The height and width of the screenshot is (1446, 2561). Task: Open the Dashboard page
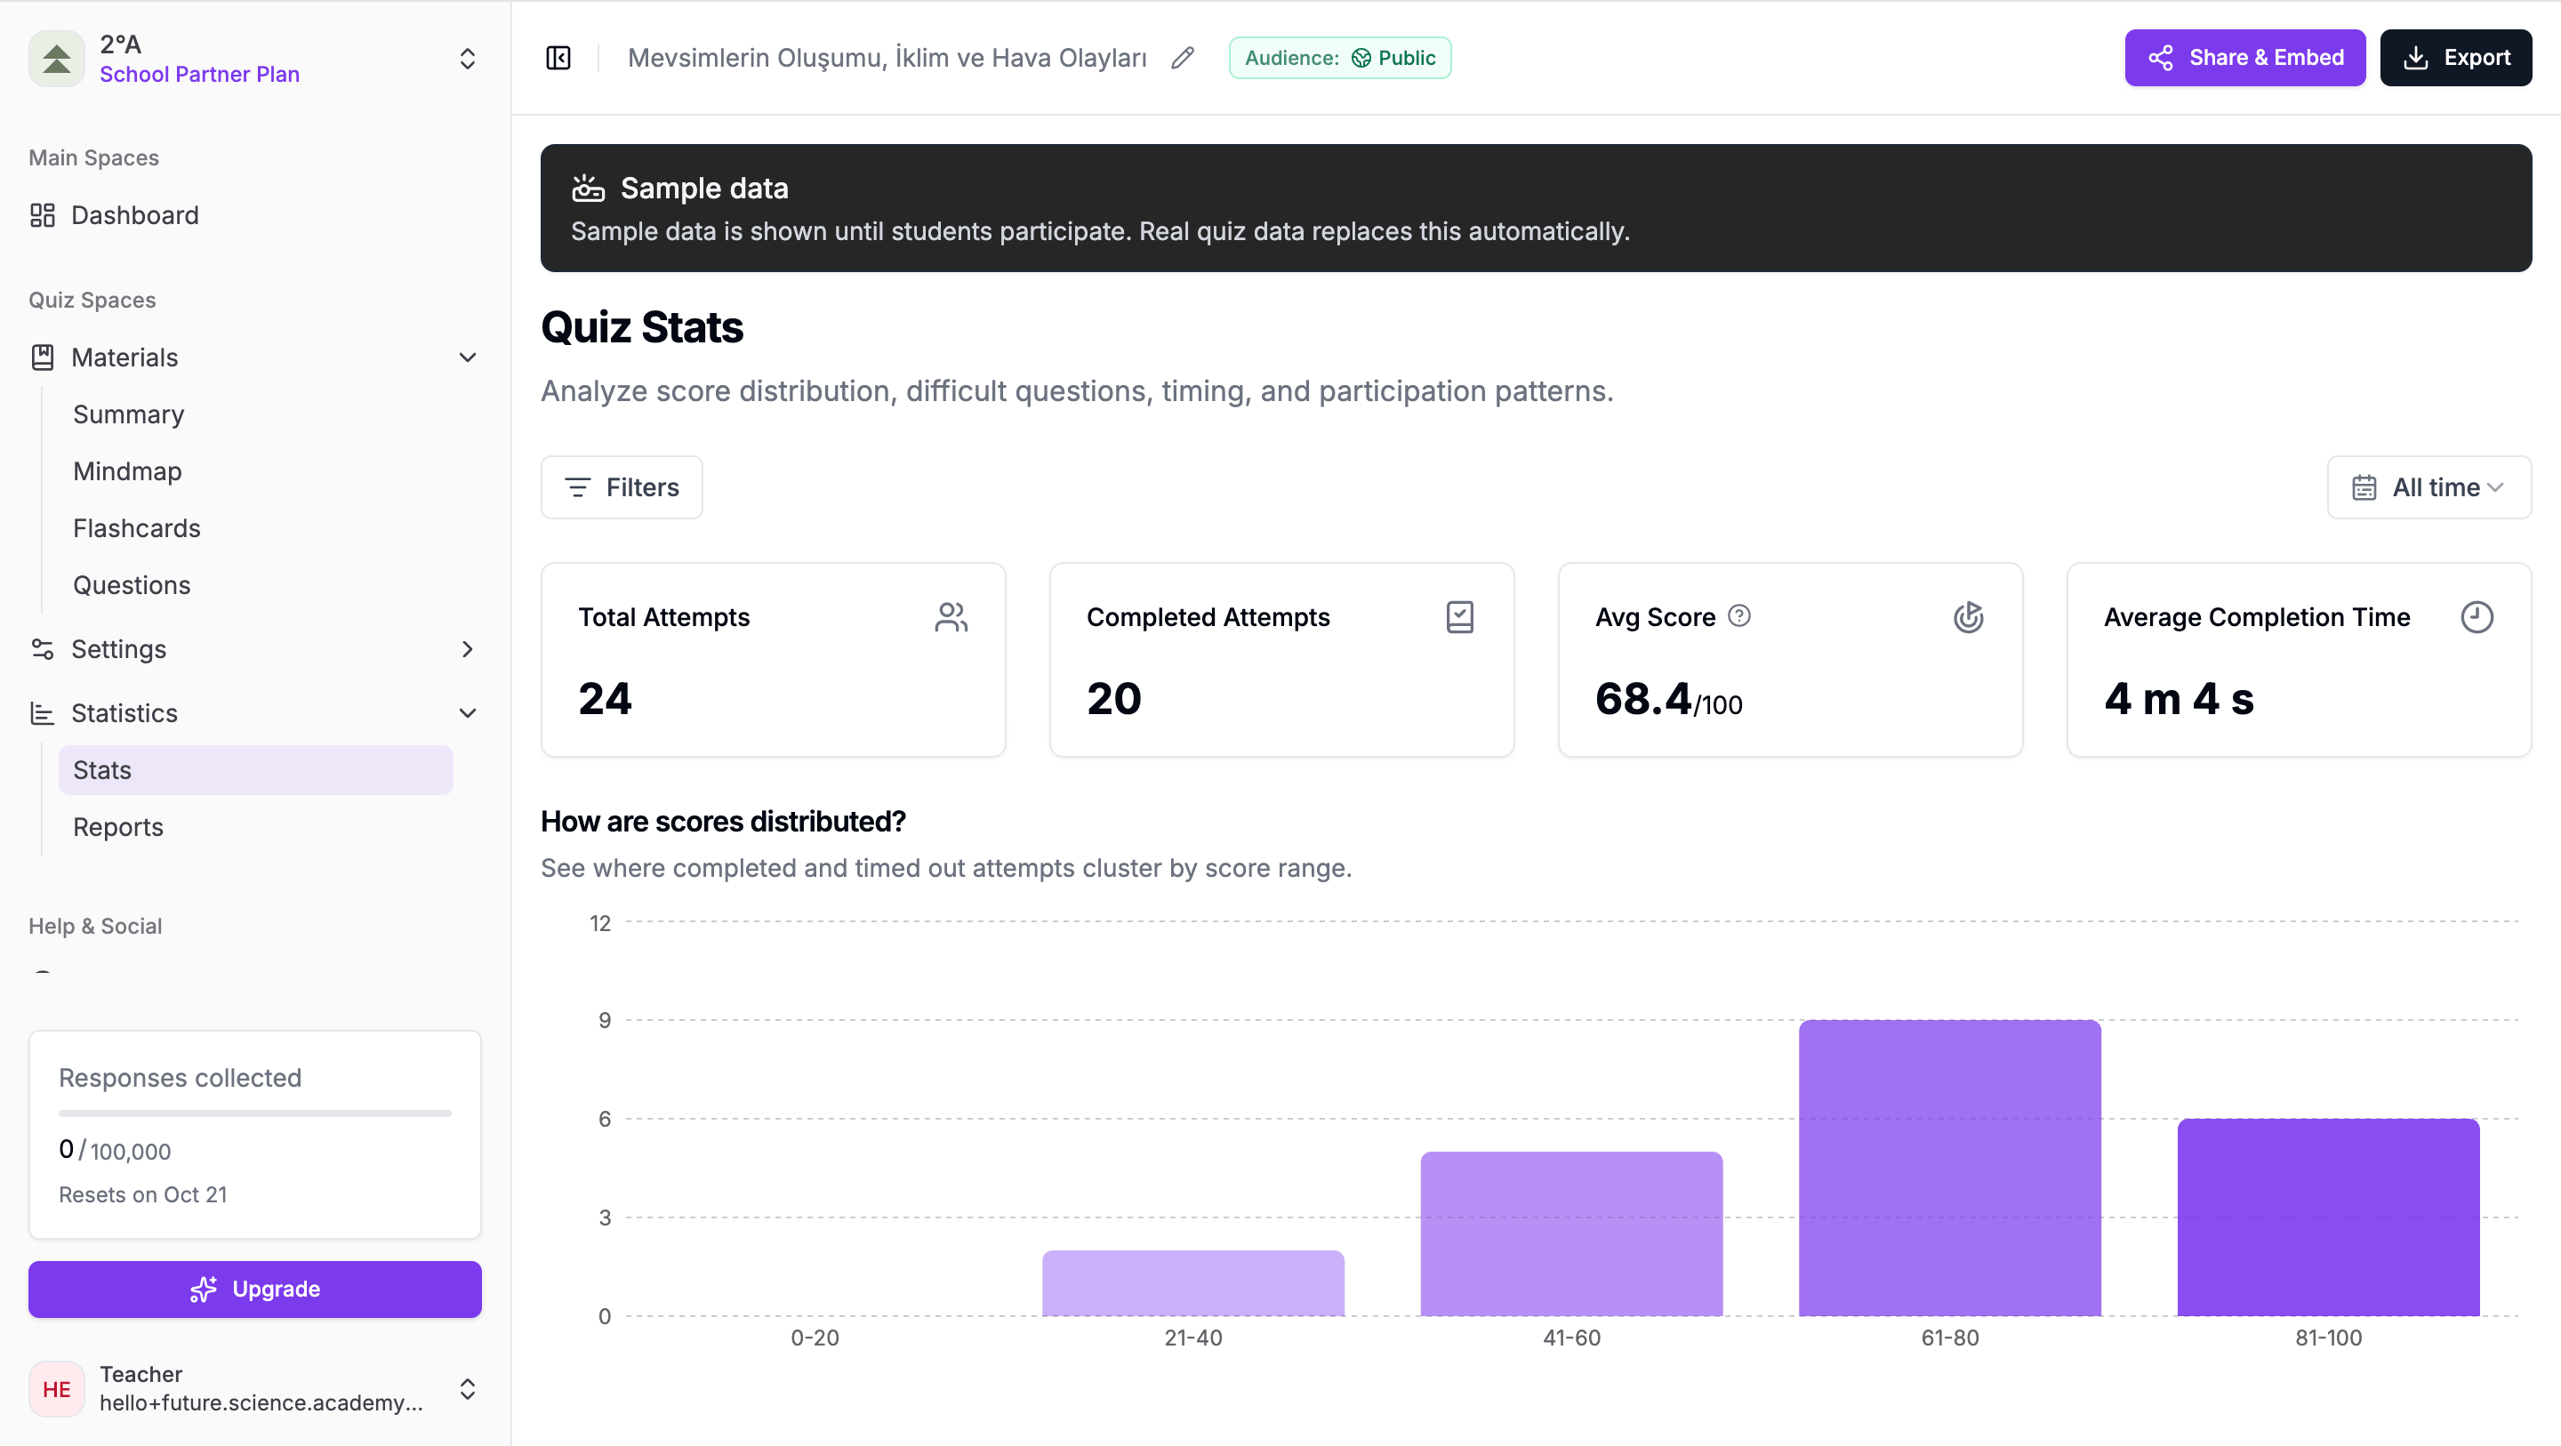click(254, 215)
